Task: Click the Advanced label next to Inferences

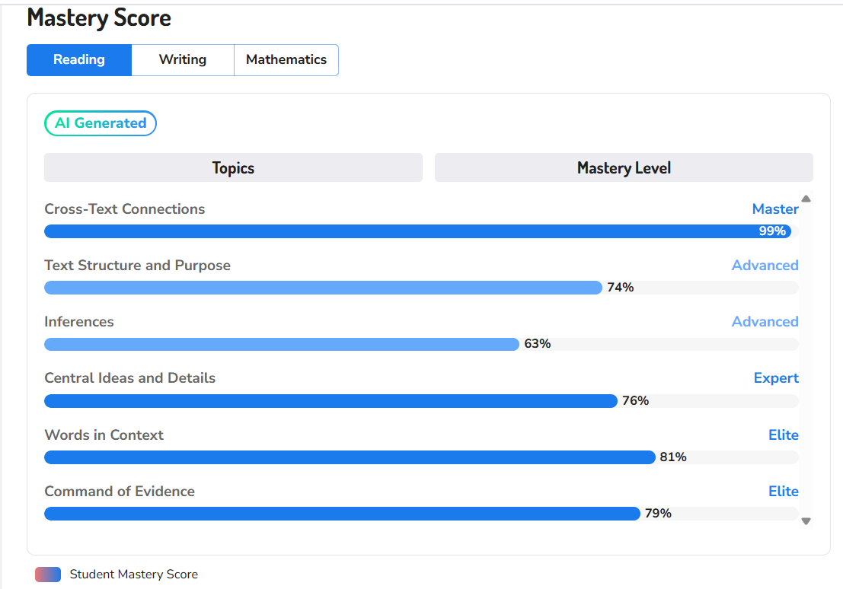Action: coord(765,321)
